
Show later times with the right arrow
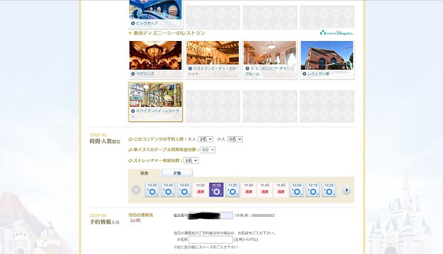point(346,190)
